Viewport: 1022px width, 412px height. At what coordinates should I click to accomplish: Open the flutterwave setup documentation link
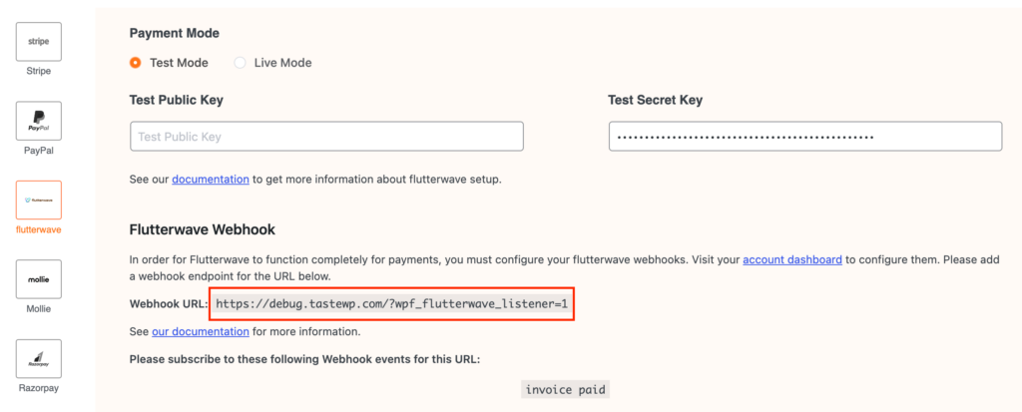click(x=211, y=180)
